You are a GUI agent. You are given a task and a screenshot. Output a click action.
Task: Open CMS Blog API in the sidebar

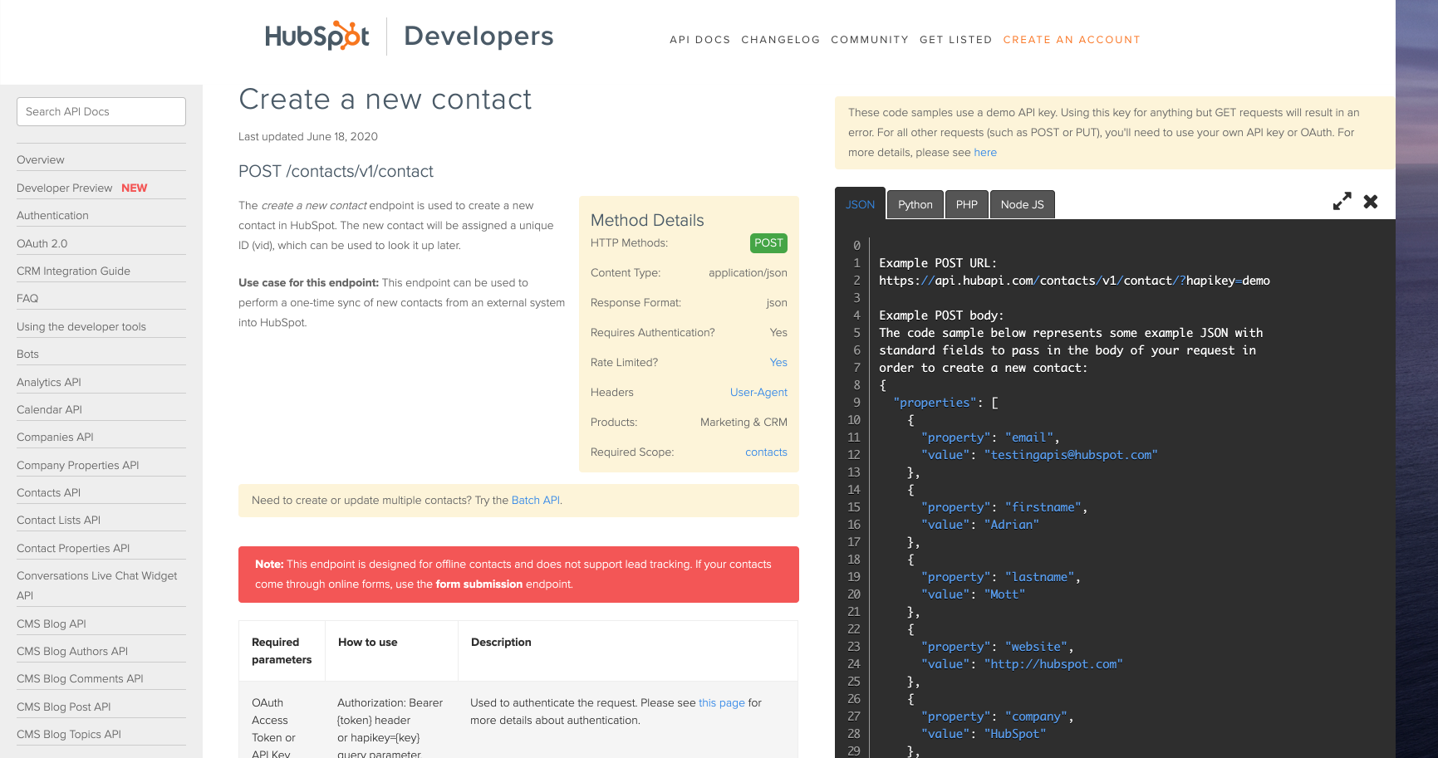point(52,624)
